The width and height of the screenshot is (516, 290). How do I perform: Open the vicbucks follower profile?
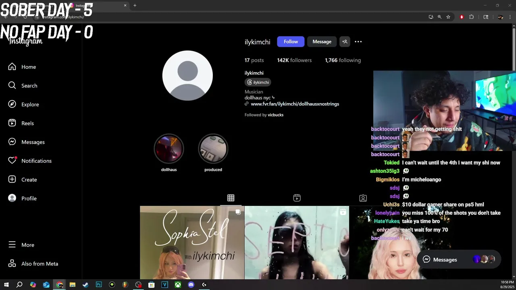(x=275, y=115)
